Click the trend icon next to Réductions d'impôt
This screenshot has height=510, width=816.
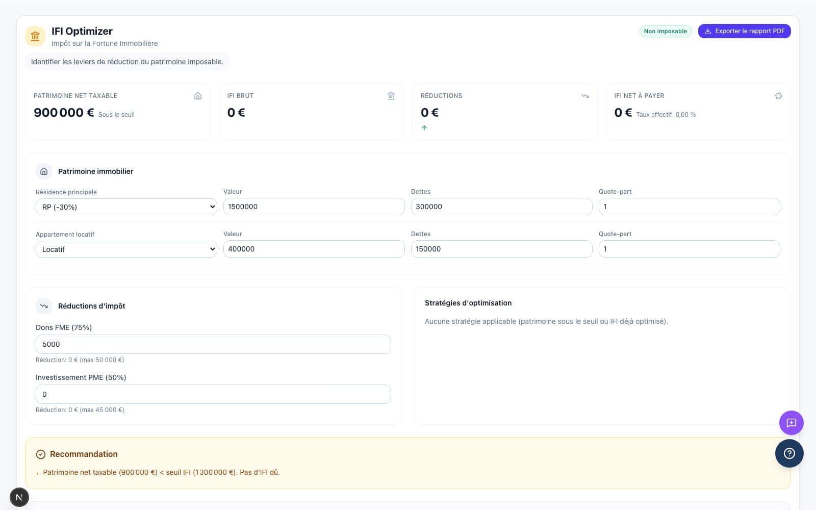[x=44, y=305]
